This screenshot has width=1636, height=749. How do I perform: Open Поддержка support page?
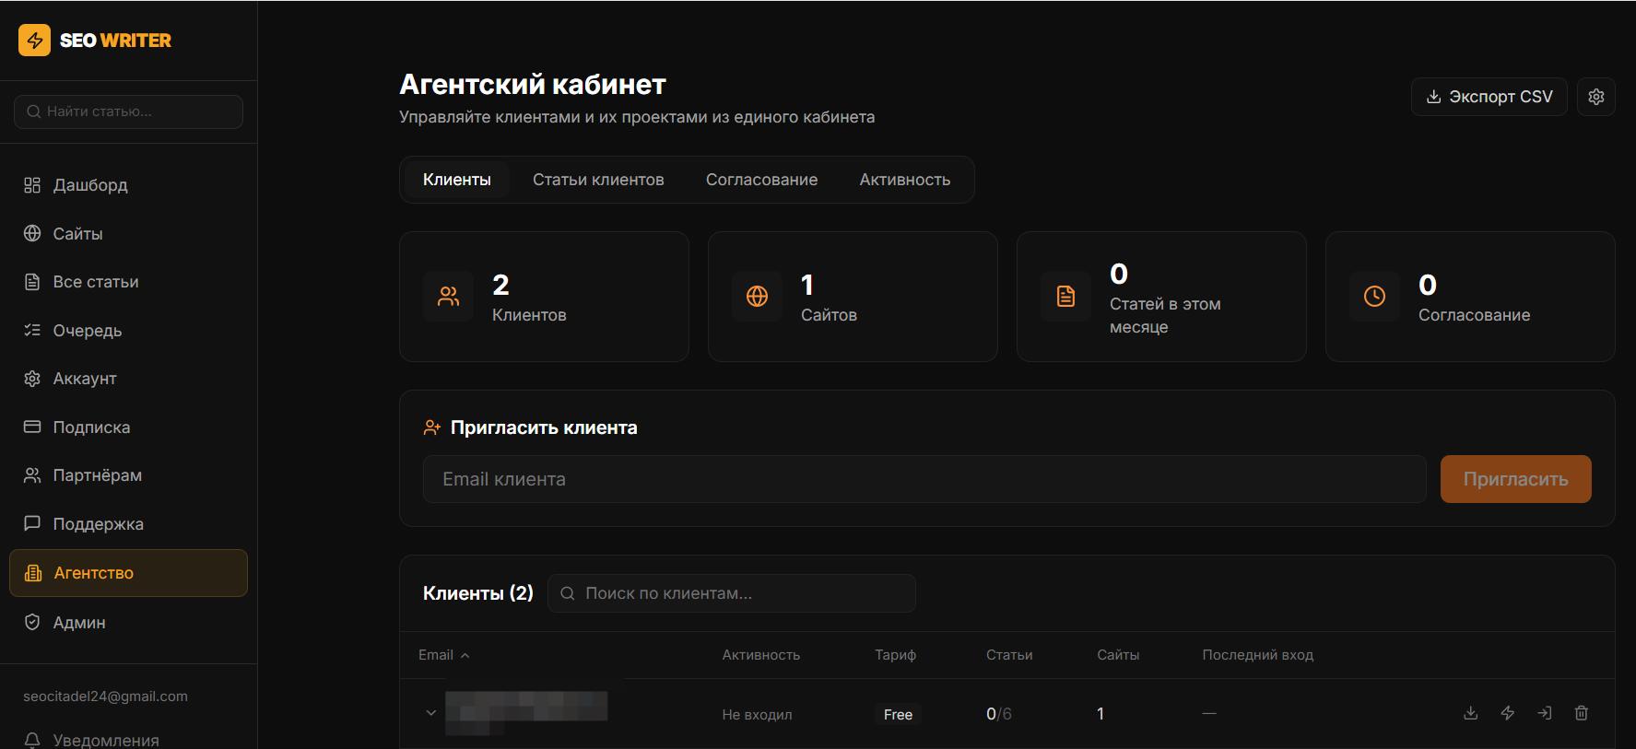[128, 524]
